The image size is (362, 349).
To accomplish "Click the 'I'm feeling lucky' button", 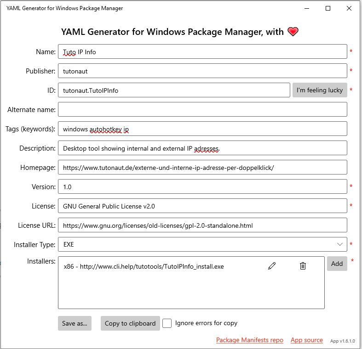I will pos(320,90).
